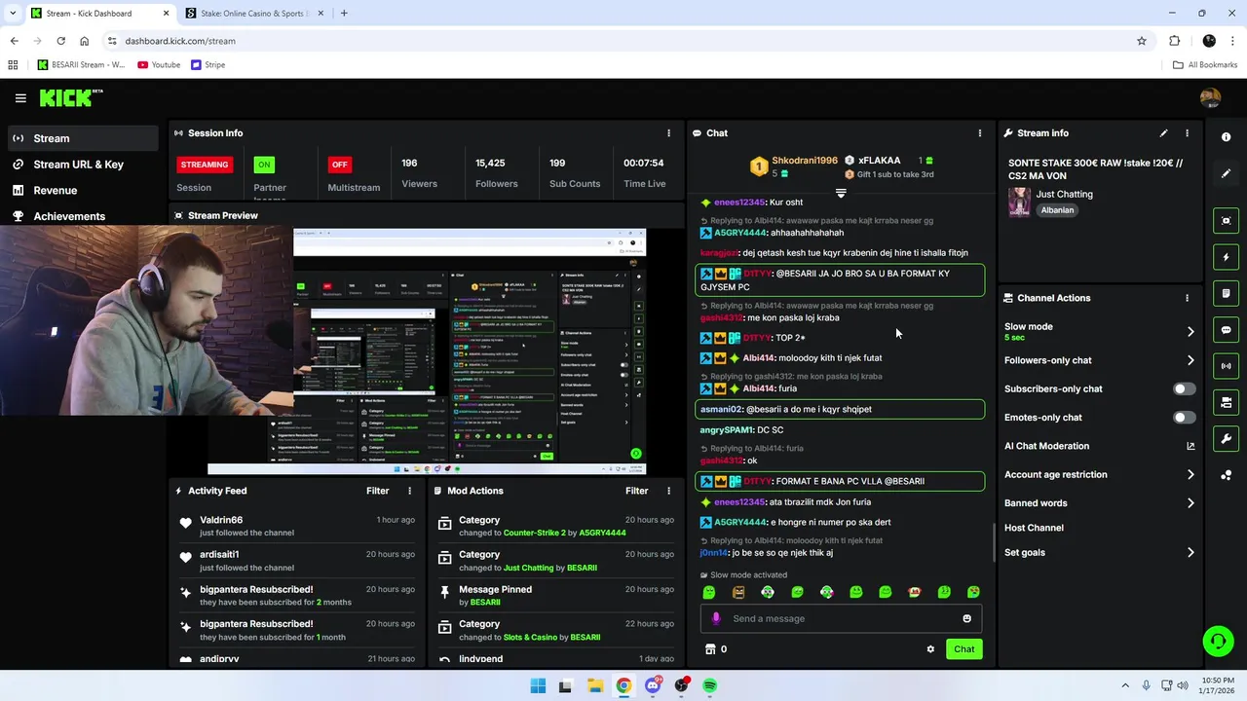This screenshot has height=701, width=1247.
Task: Open Chat panel three-dot options
Action: 980,133
